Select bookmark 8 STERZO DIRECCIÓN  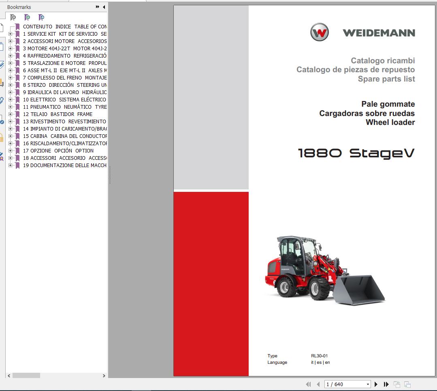(x=65, y=85)
